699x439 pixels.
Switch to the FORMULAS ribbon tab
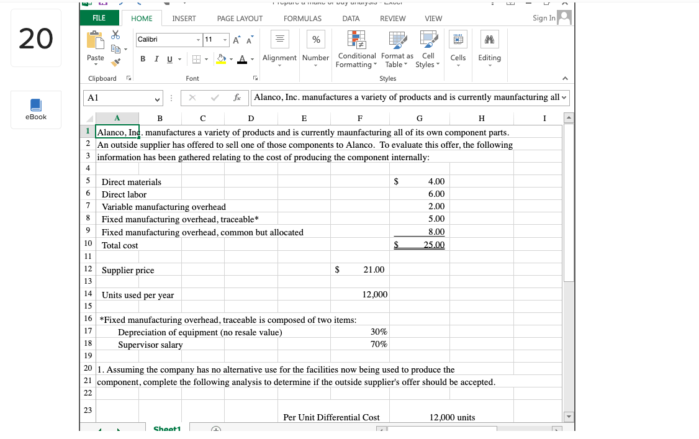pyautogui.click(x=302, y=18)
